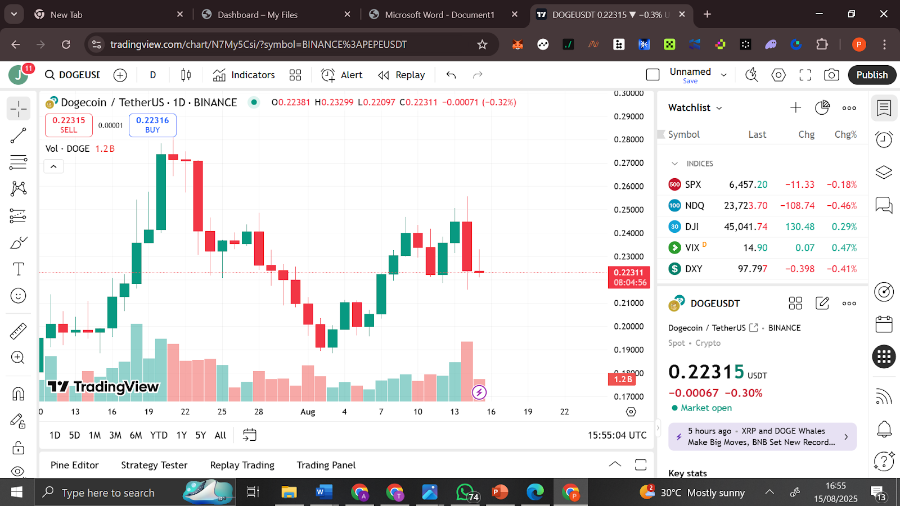Viewport: 900px width, 506px height.
Task: Open File Explorer from the taskbar
Action: (x=289, y=493)
